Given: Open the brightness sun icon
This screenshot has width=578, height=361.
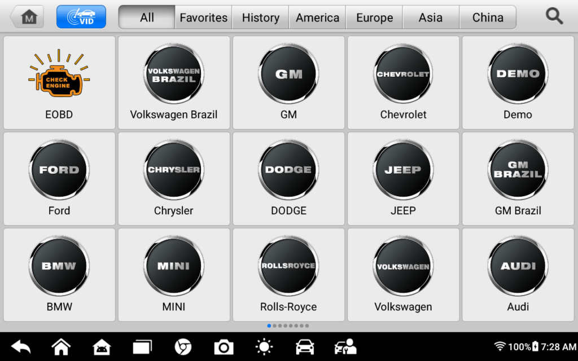Looking at the screenshot, I should [x=264, y=347].
